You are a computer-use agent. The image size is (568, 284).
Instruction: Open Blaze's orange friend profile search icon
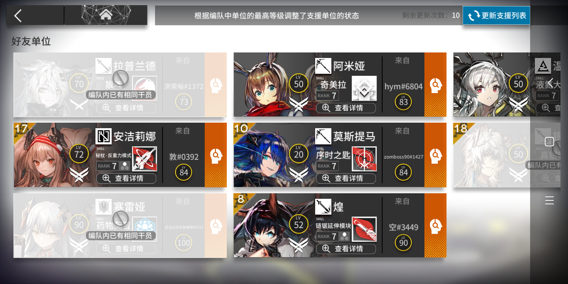[x=435, y=225]
